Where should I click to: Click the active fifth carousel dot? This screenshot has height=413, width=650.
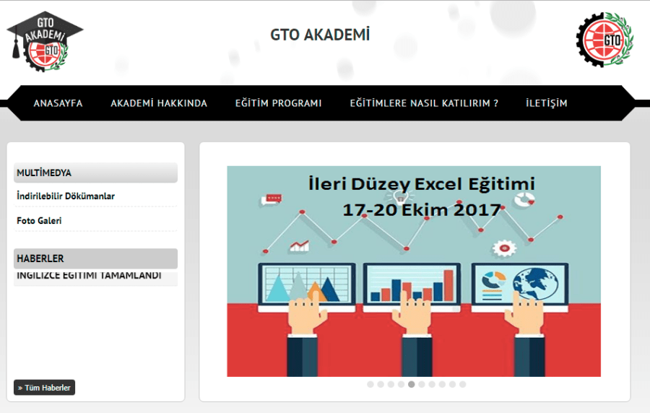pos(411,384)
